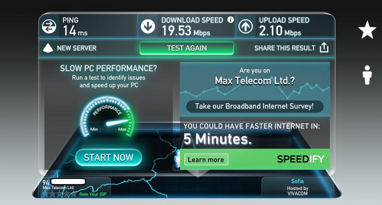
Task: Open the person profile icon
Action: [367, 75]
